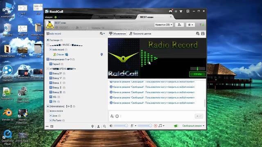Select the -КБ- channel

[54, 97]
